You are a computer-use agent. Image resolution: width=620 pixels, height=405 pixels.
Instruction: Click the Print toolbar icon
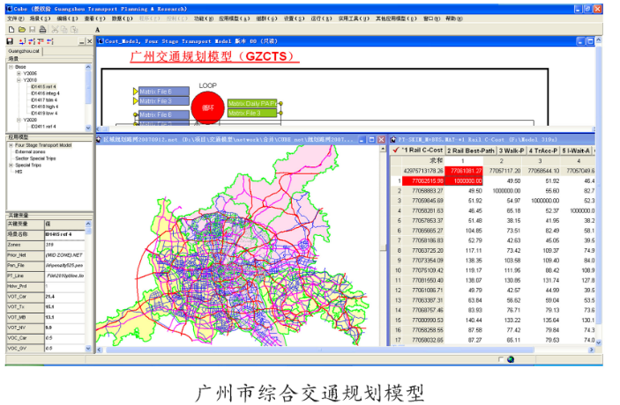pyautogui.click(x=42, y=29)
